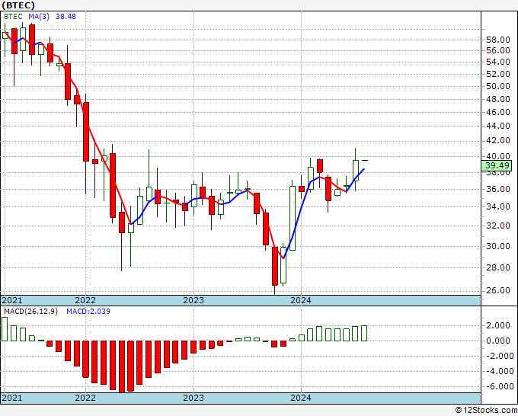The width and height of the screenshot is (518, 416).
Task: Click the green 39.49 current price tag
Action: pyautogui.click(x=497, y=165)
